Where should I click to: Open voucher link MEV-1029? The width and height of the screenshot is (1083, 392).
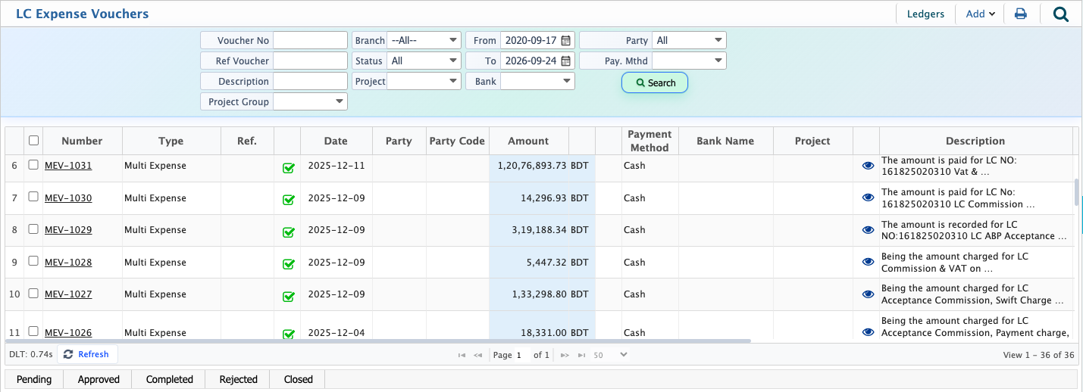click(x=68, y=229)
